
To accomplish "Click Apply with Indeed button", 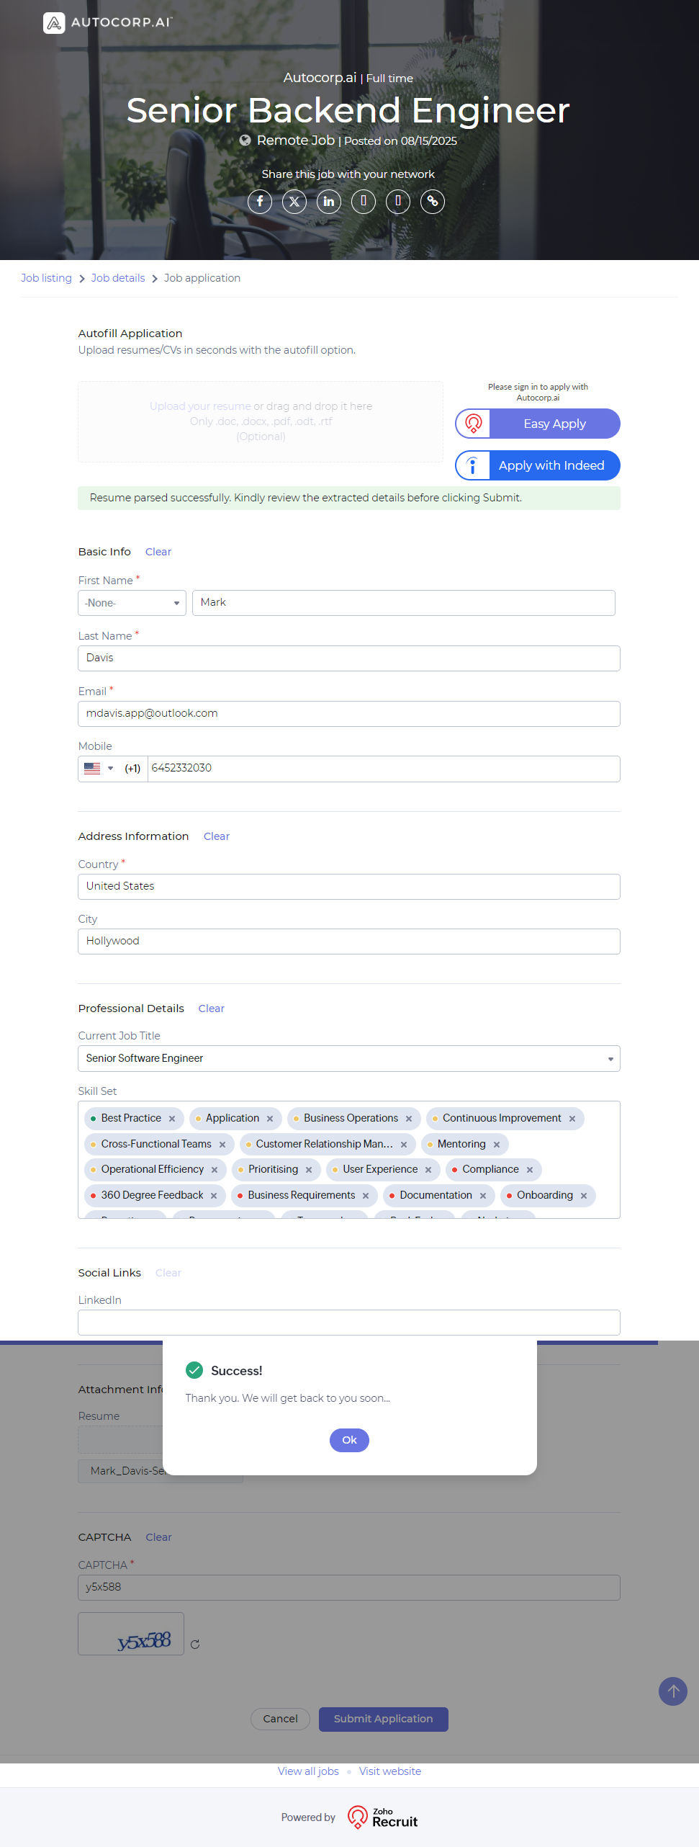I will point(538,465).
